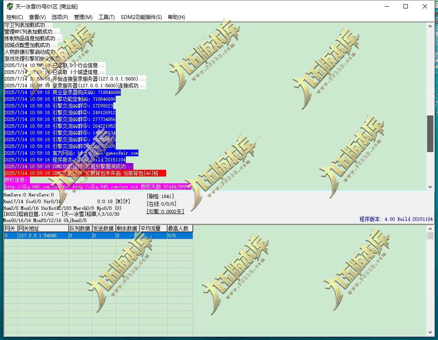Click the log panel scrollbar thumb
Viewport: 438px width, 340px height.
pos(430,134)
